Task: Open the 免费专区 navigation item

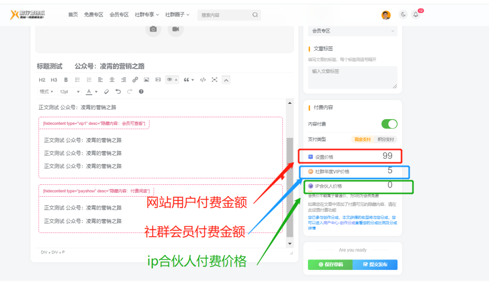Action: tap(94, 14)
